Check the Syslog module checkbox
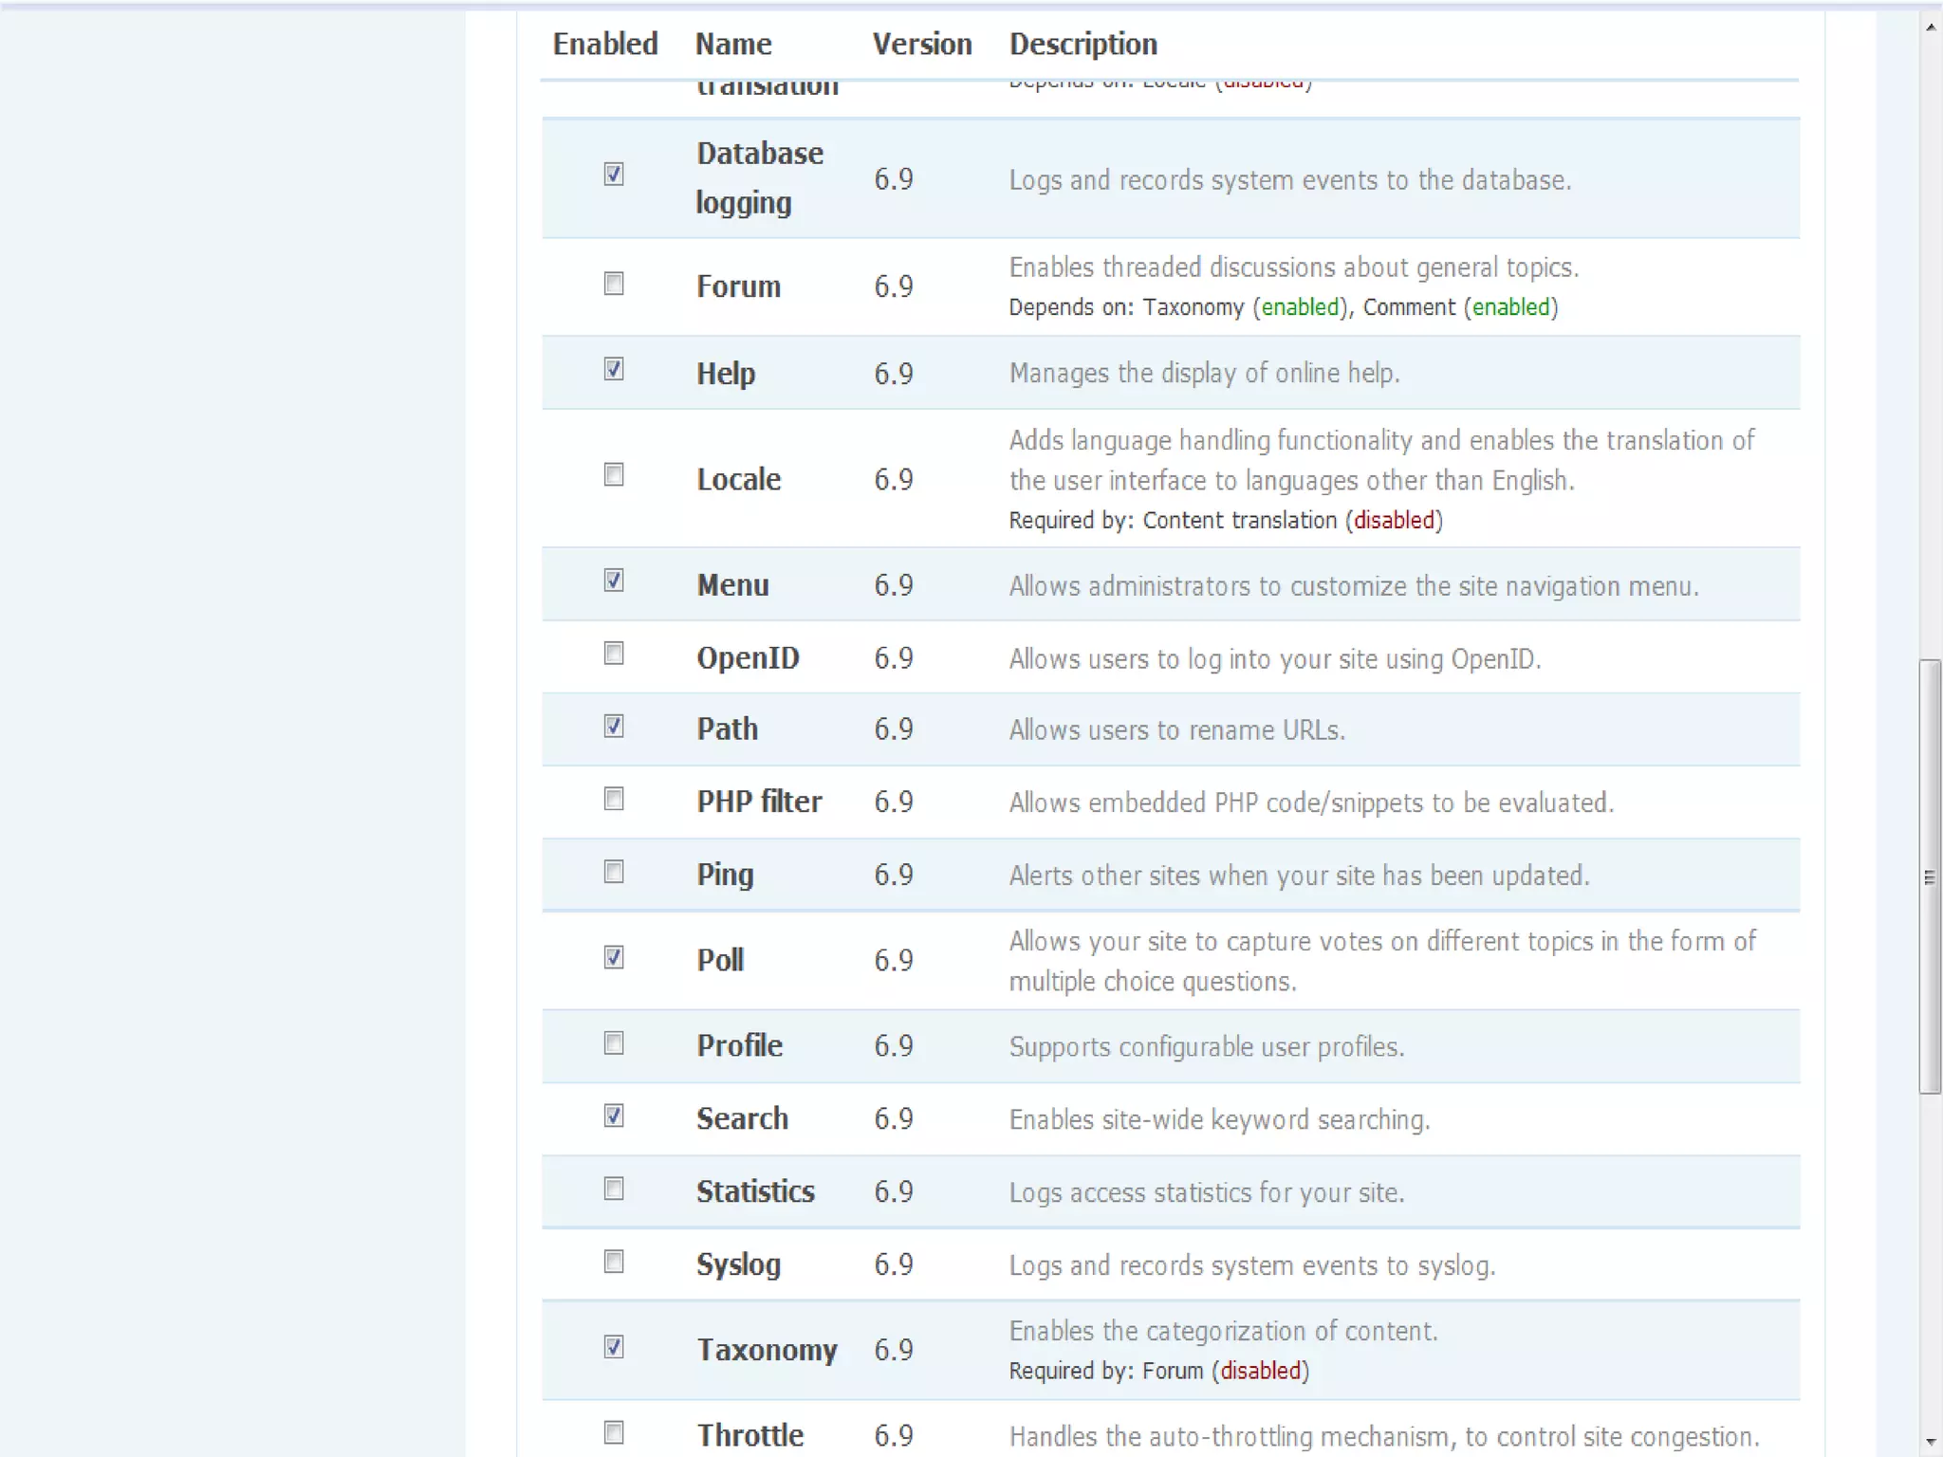Screen dimensions: 1943x1457 [614, 1262]
